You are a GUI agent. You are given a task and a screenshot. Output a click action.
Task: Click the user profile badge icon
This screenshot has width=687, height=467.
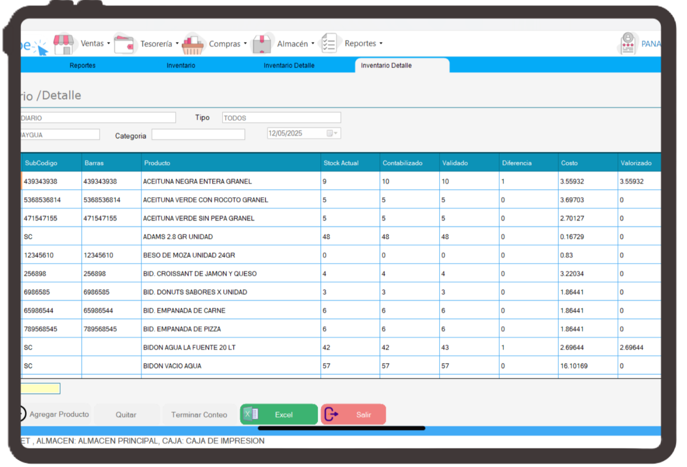[x=627, y=44]
